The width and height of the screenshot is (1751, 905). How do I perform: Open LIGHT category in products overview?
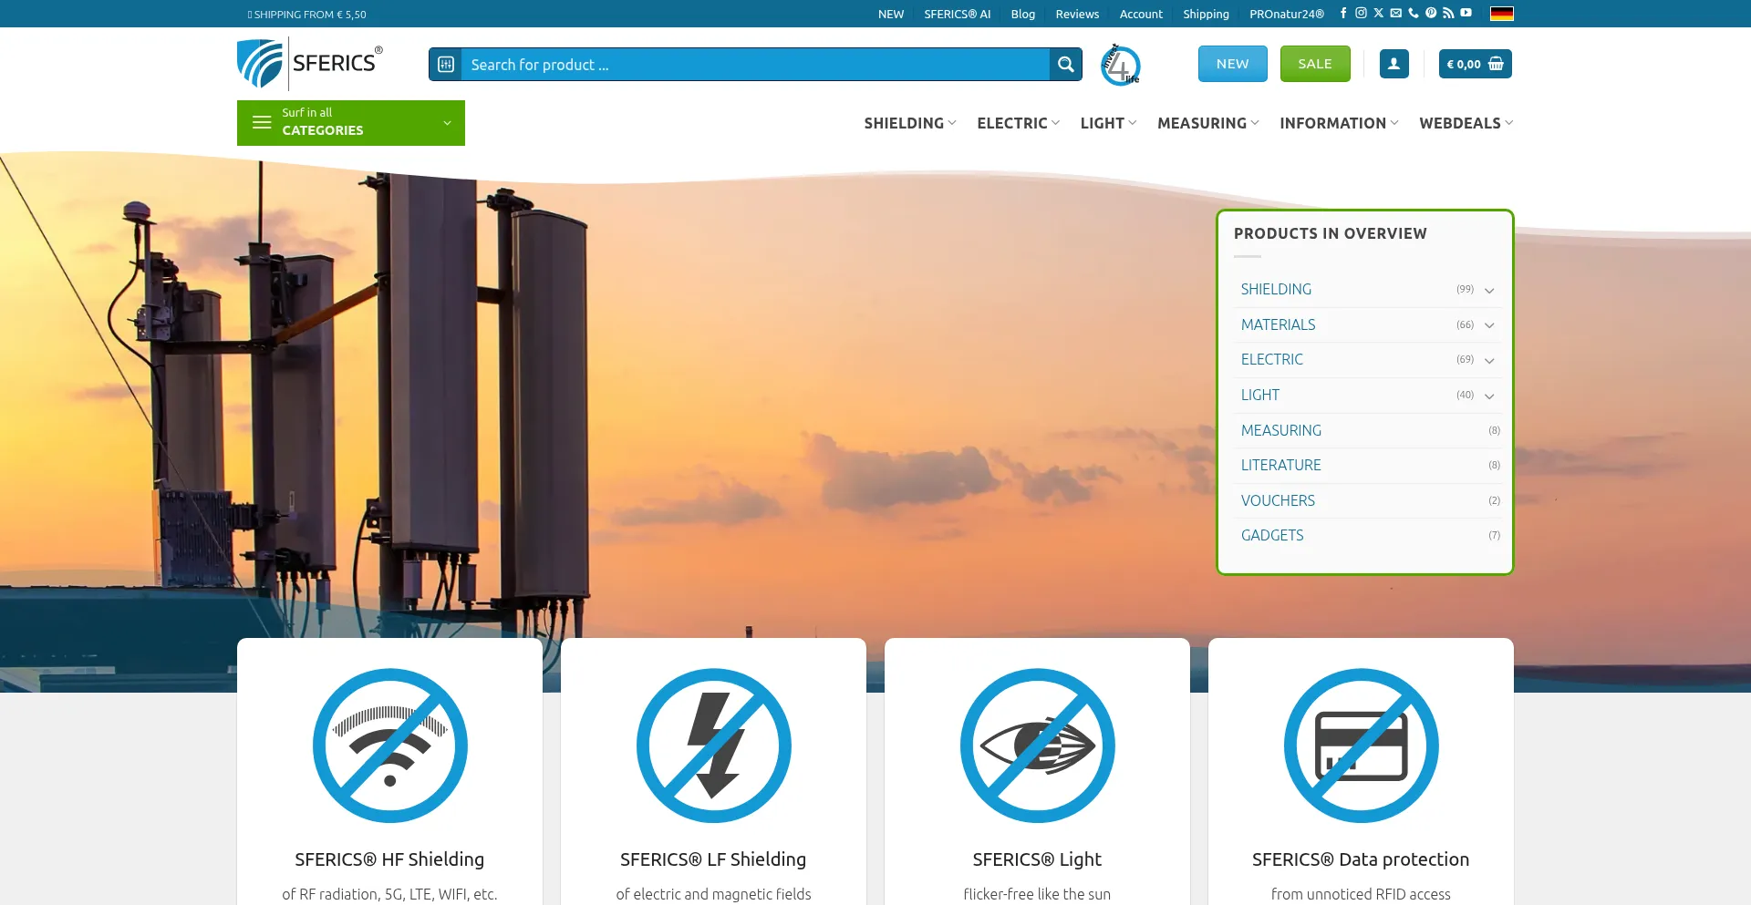[1260, 395]
